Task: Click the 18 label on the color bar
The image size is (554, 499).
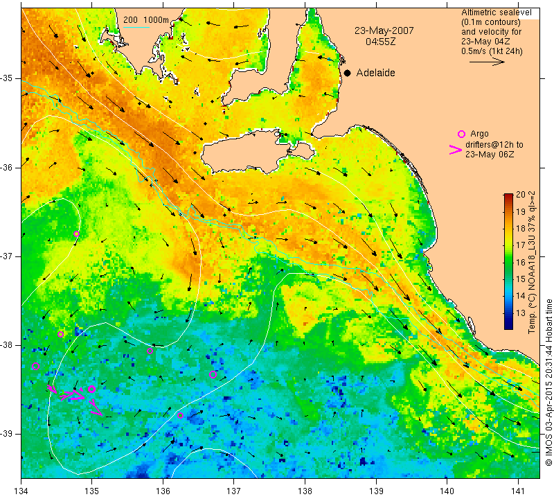Action: tap(521, 229)
